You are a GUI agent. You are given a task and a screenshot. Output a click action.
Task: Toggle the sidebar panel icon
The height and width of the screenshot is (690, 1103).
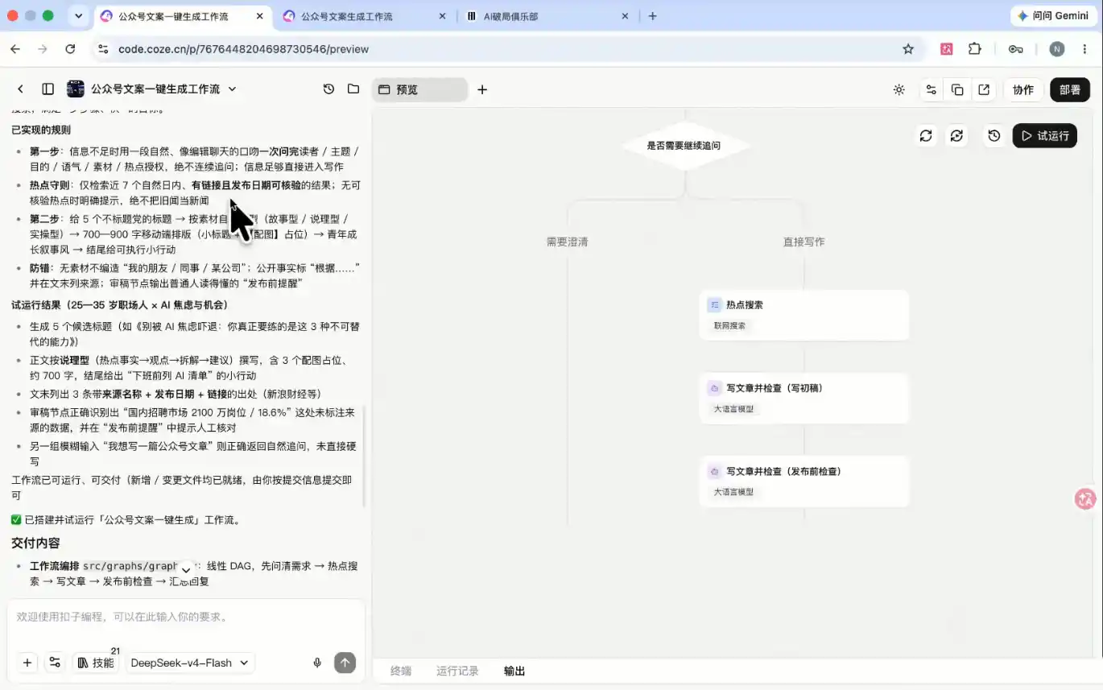point(48,89)
